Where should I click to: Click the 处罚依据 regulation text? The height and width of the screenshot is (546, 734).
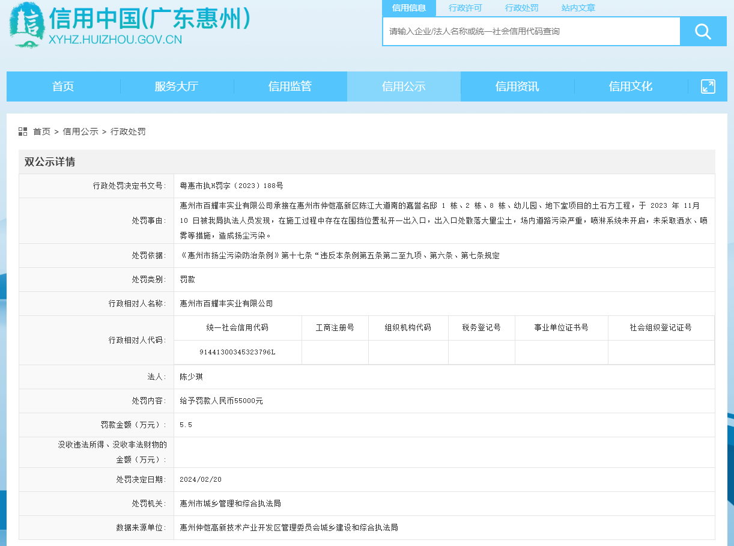click(340, 256)
